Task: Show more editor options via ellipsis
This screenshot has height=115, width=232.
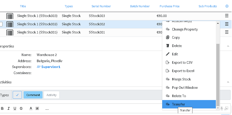Action: point(47,109)
